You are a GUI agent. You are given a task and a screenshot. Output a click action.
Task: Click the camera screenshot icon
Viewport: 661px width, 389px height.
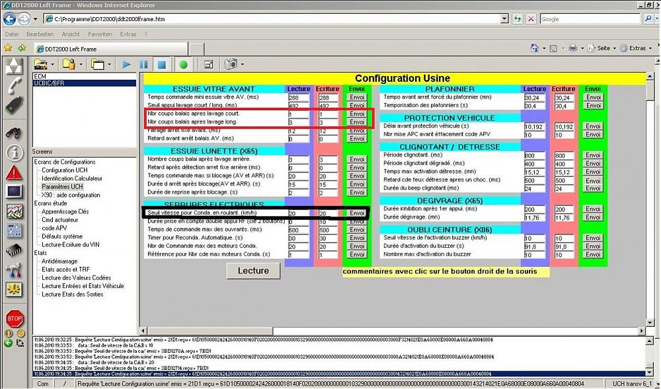(230, 64)
